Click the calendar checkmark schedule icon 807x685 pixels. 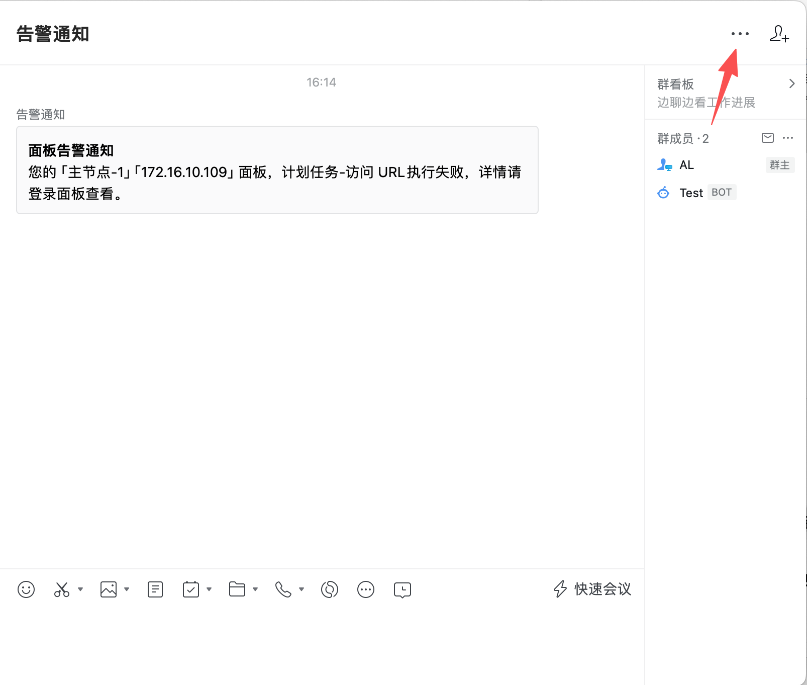point(191,589)
